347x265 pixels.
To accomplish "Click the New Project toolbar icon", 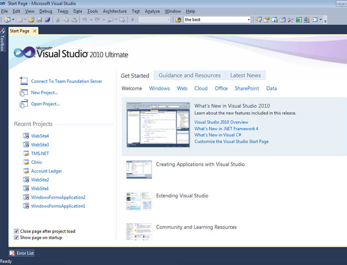I will pyautogui.click(x=7, y=20).
